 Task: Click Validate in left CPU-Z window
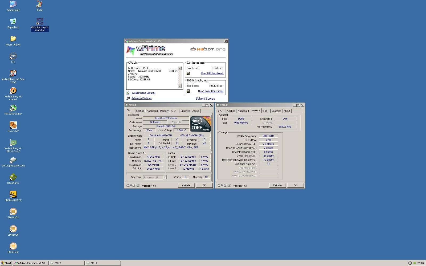pyautogui.click(x=186, y=185)
